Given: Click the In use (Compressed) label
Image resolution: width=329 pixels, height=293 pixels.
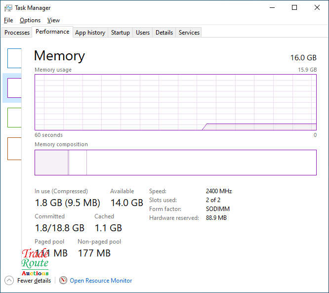Looking at the screenshot, I should [61, 191].
